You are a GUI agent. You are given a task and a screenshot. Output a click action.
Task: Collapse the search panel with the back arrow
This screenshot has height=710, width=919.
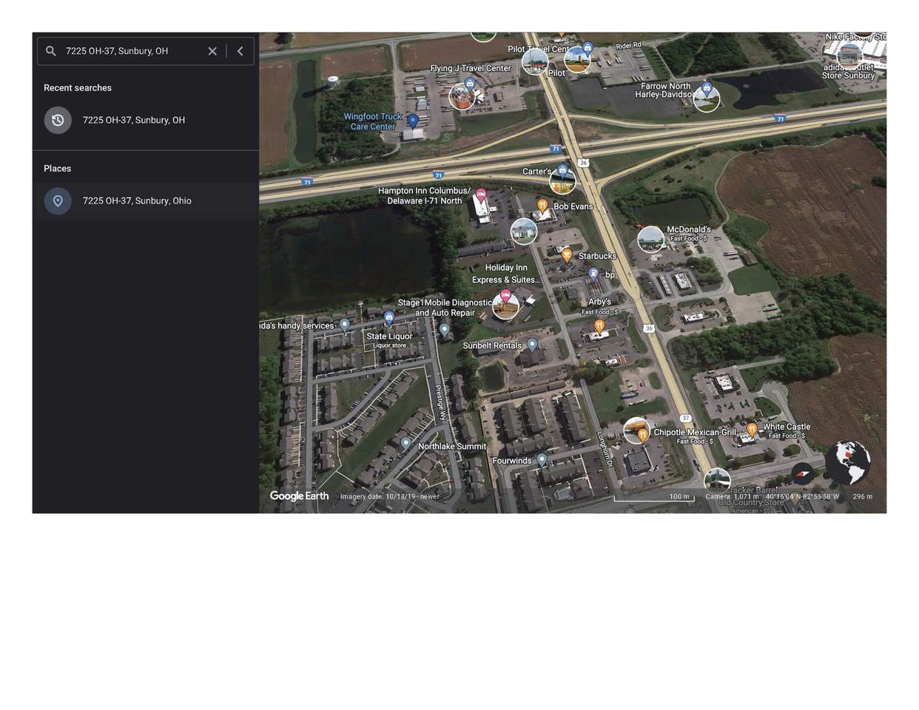[240, 51]
